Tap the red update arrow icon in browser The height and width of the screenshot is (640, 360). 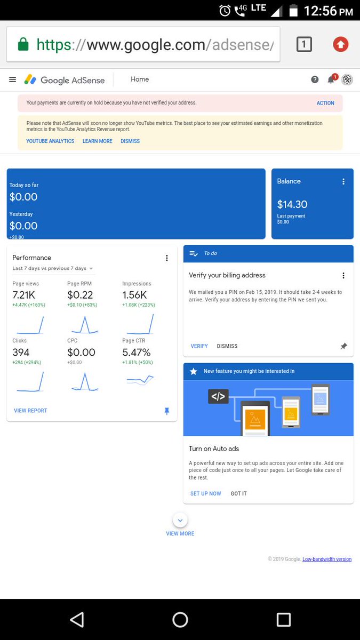pyautogui.click(x=340, y=45)
